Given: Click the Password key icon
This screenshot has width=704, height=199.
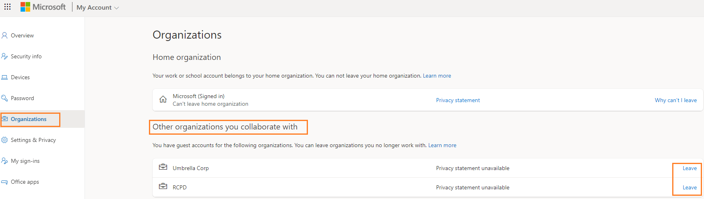Looking at the screenshot, I should pos(4,98).
